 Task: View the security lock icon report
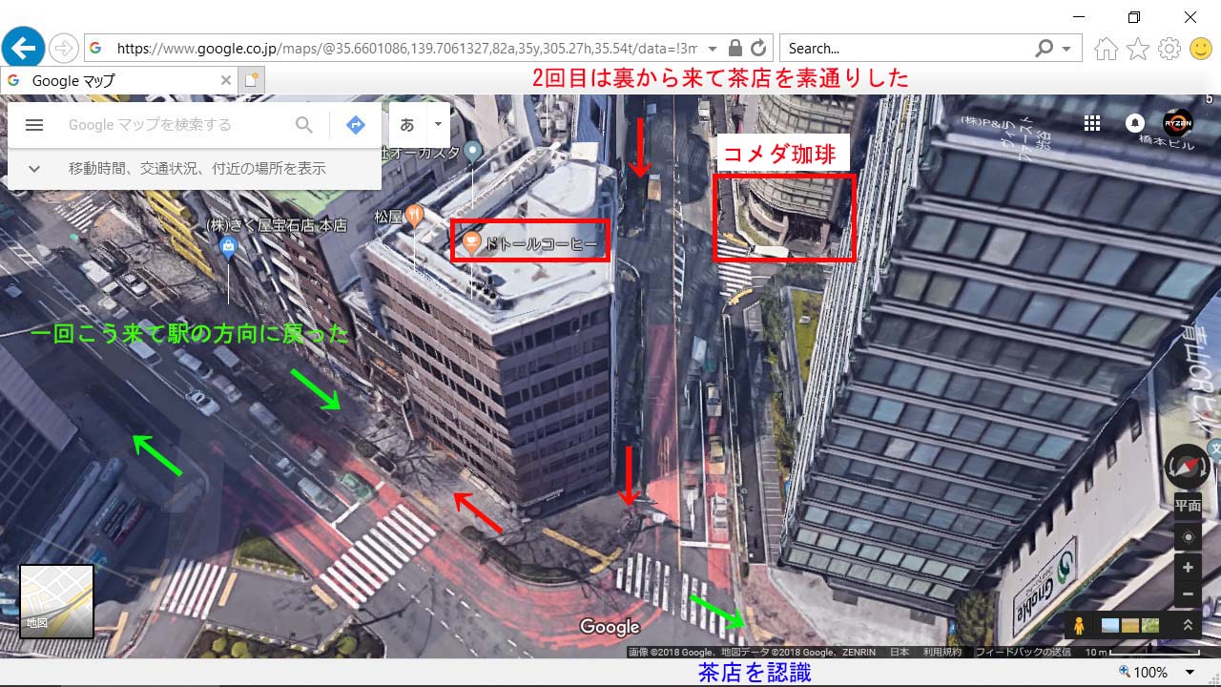pyautogui.click(x=735, y=48)
